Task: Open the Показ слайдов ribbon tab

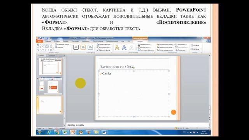Action: pyautogui.click(x=98, y=41)
